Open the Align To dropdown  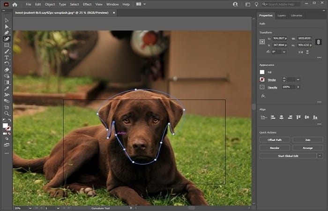pyautogui.click(x=263, y=118)
